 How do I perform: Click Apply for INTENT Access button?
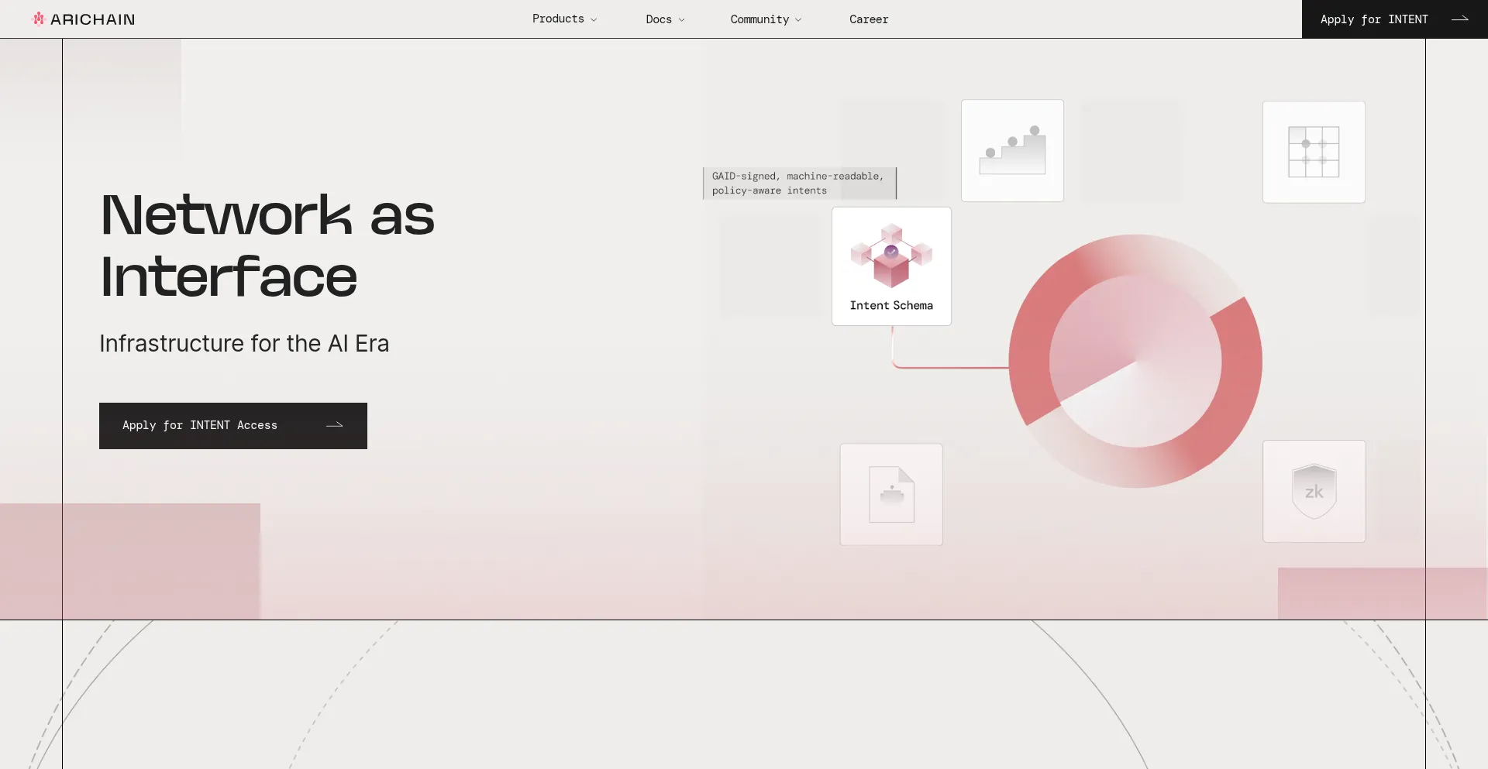(x=233, y=426)
